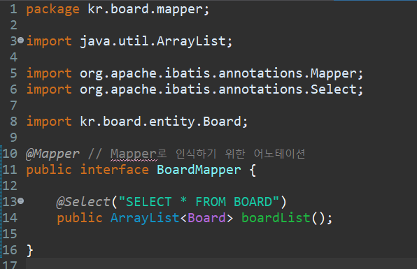The height and width of the screenshot is (269, 417).
Task: Click java.util.ArrayList import text
Action: coord(156,41)
